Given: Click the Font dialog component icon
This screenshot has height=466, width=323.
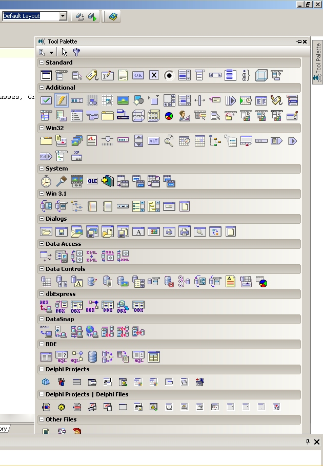Looking at the screenshot, I should [138, 231].
